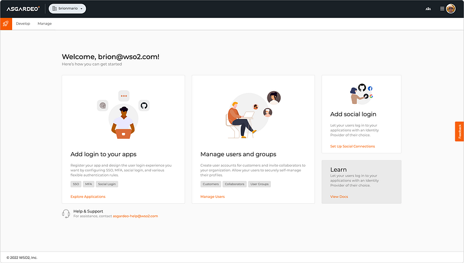Click the Help & Support label
Image resolution: width=464 pixels, height=263 pixels.
pyautogui.click(x=88, y=211)
